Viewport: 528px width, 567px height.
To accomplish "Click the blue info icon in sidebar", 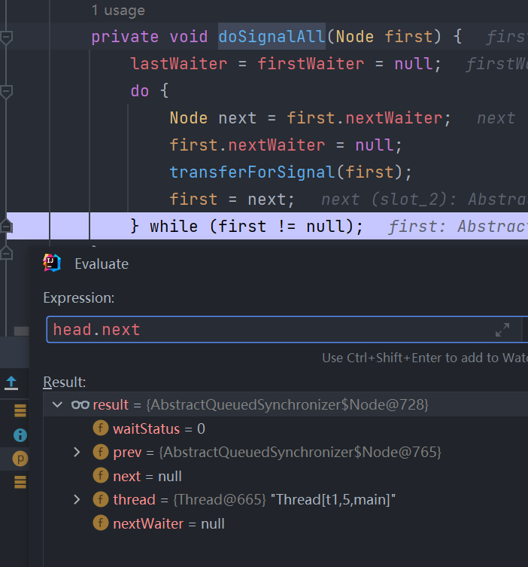I will point(20,434).
